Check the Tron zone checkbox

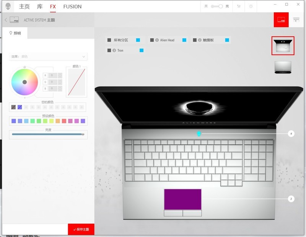coord(109,51)
